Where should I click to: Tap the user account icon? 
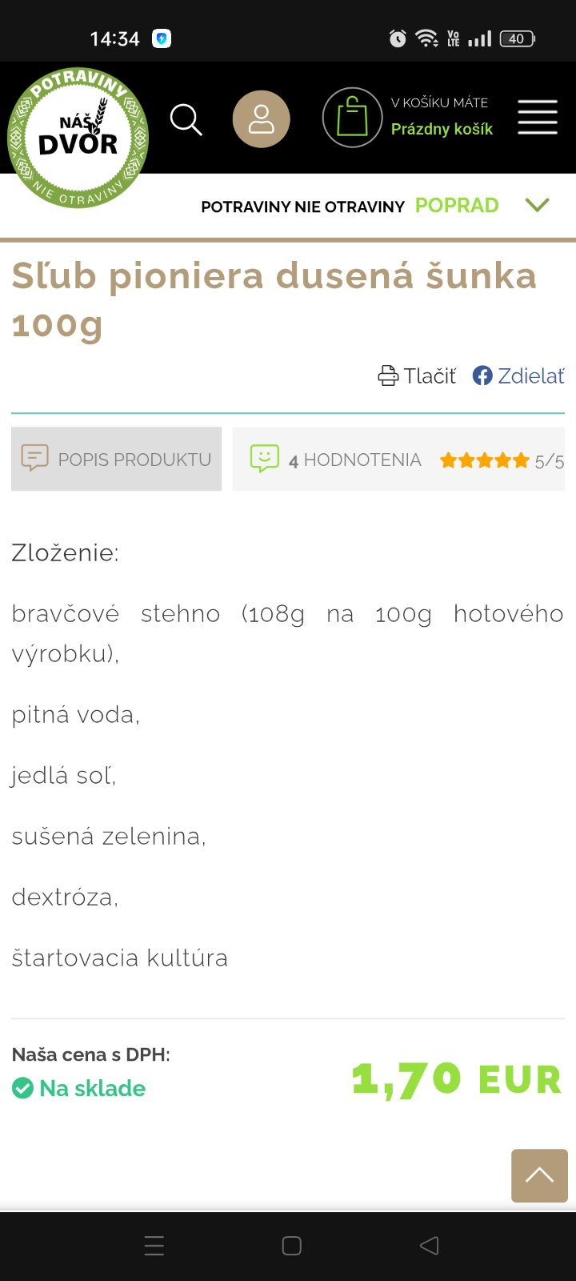coord(261,119)
